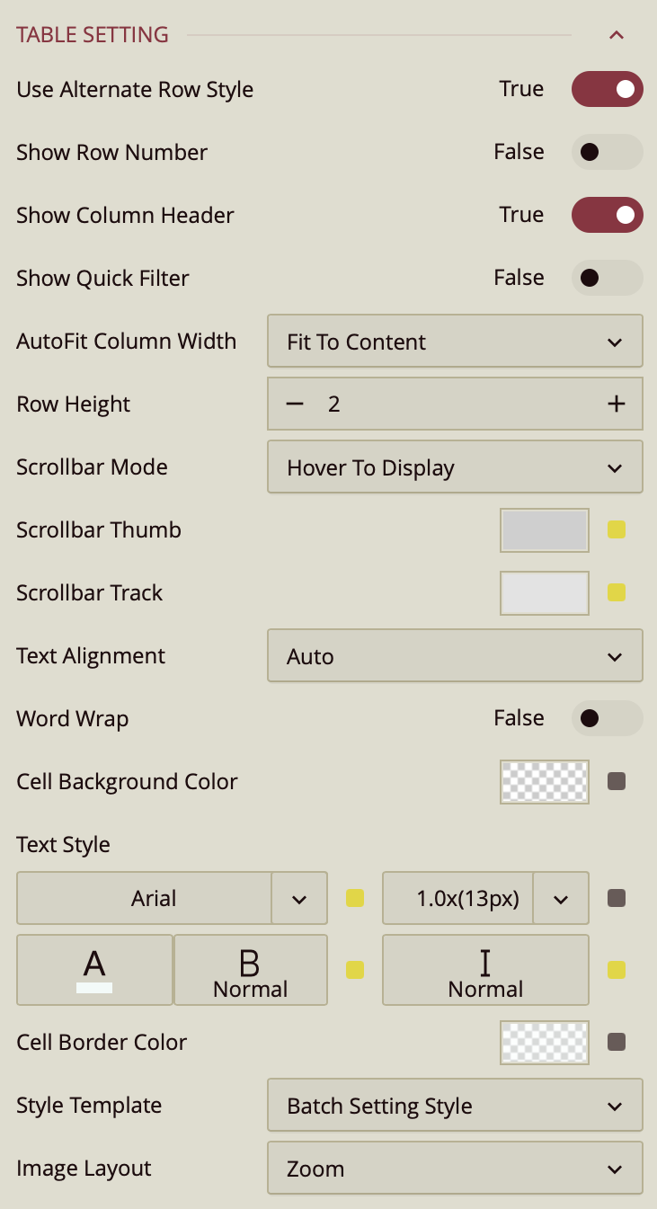The image size is (657, 1209).
Task: Open AutoFit Column Width dropdown
Action: point(455,342)
